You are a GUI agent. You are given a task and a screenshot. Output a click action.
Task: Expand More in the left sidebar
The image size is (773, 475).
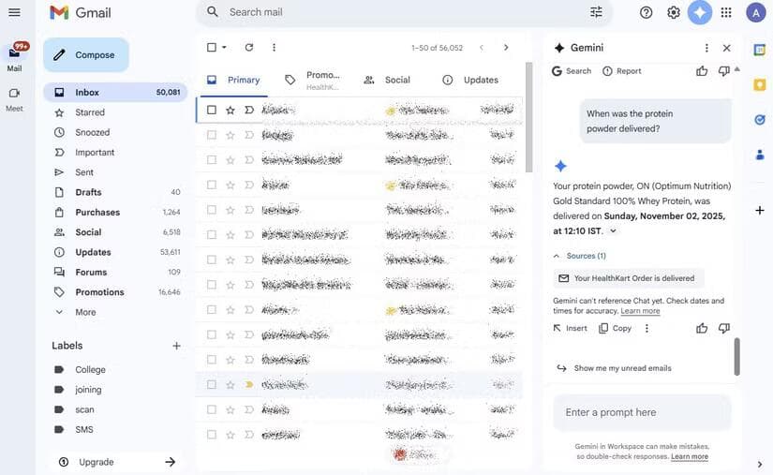85,312
